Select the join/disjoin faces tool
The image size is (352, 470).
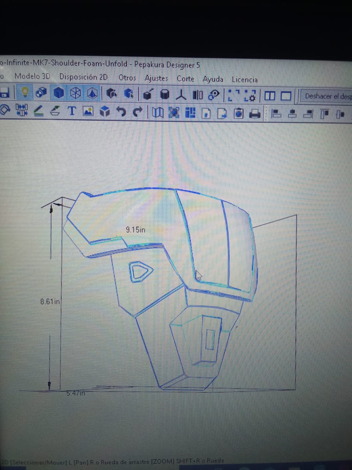[22, 110]
